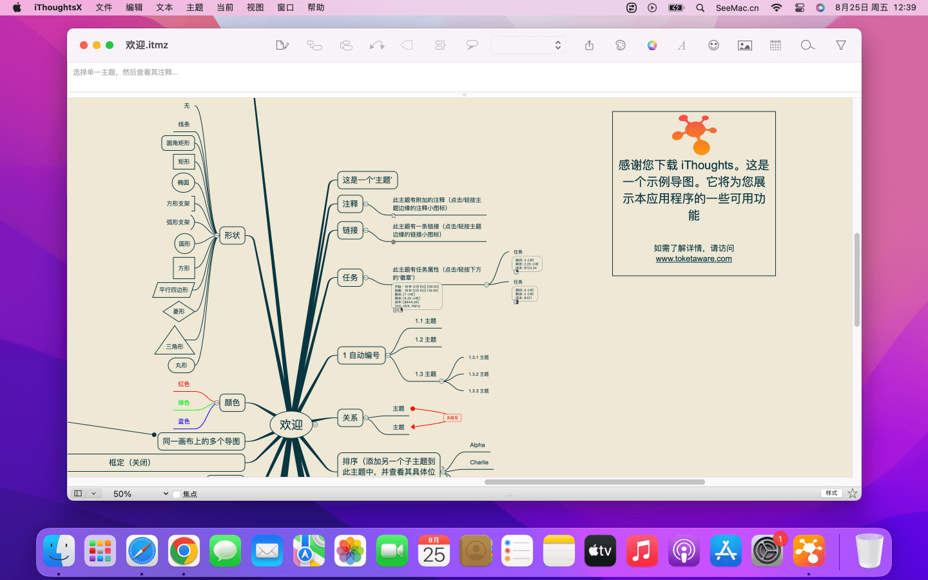This screenshot has width=928, height=580.
Task: Toggle the star favorite icon
Action: pos(853,493)
